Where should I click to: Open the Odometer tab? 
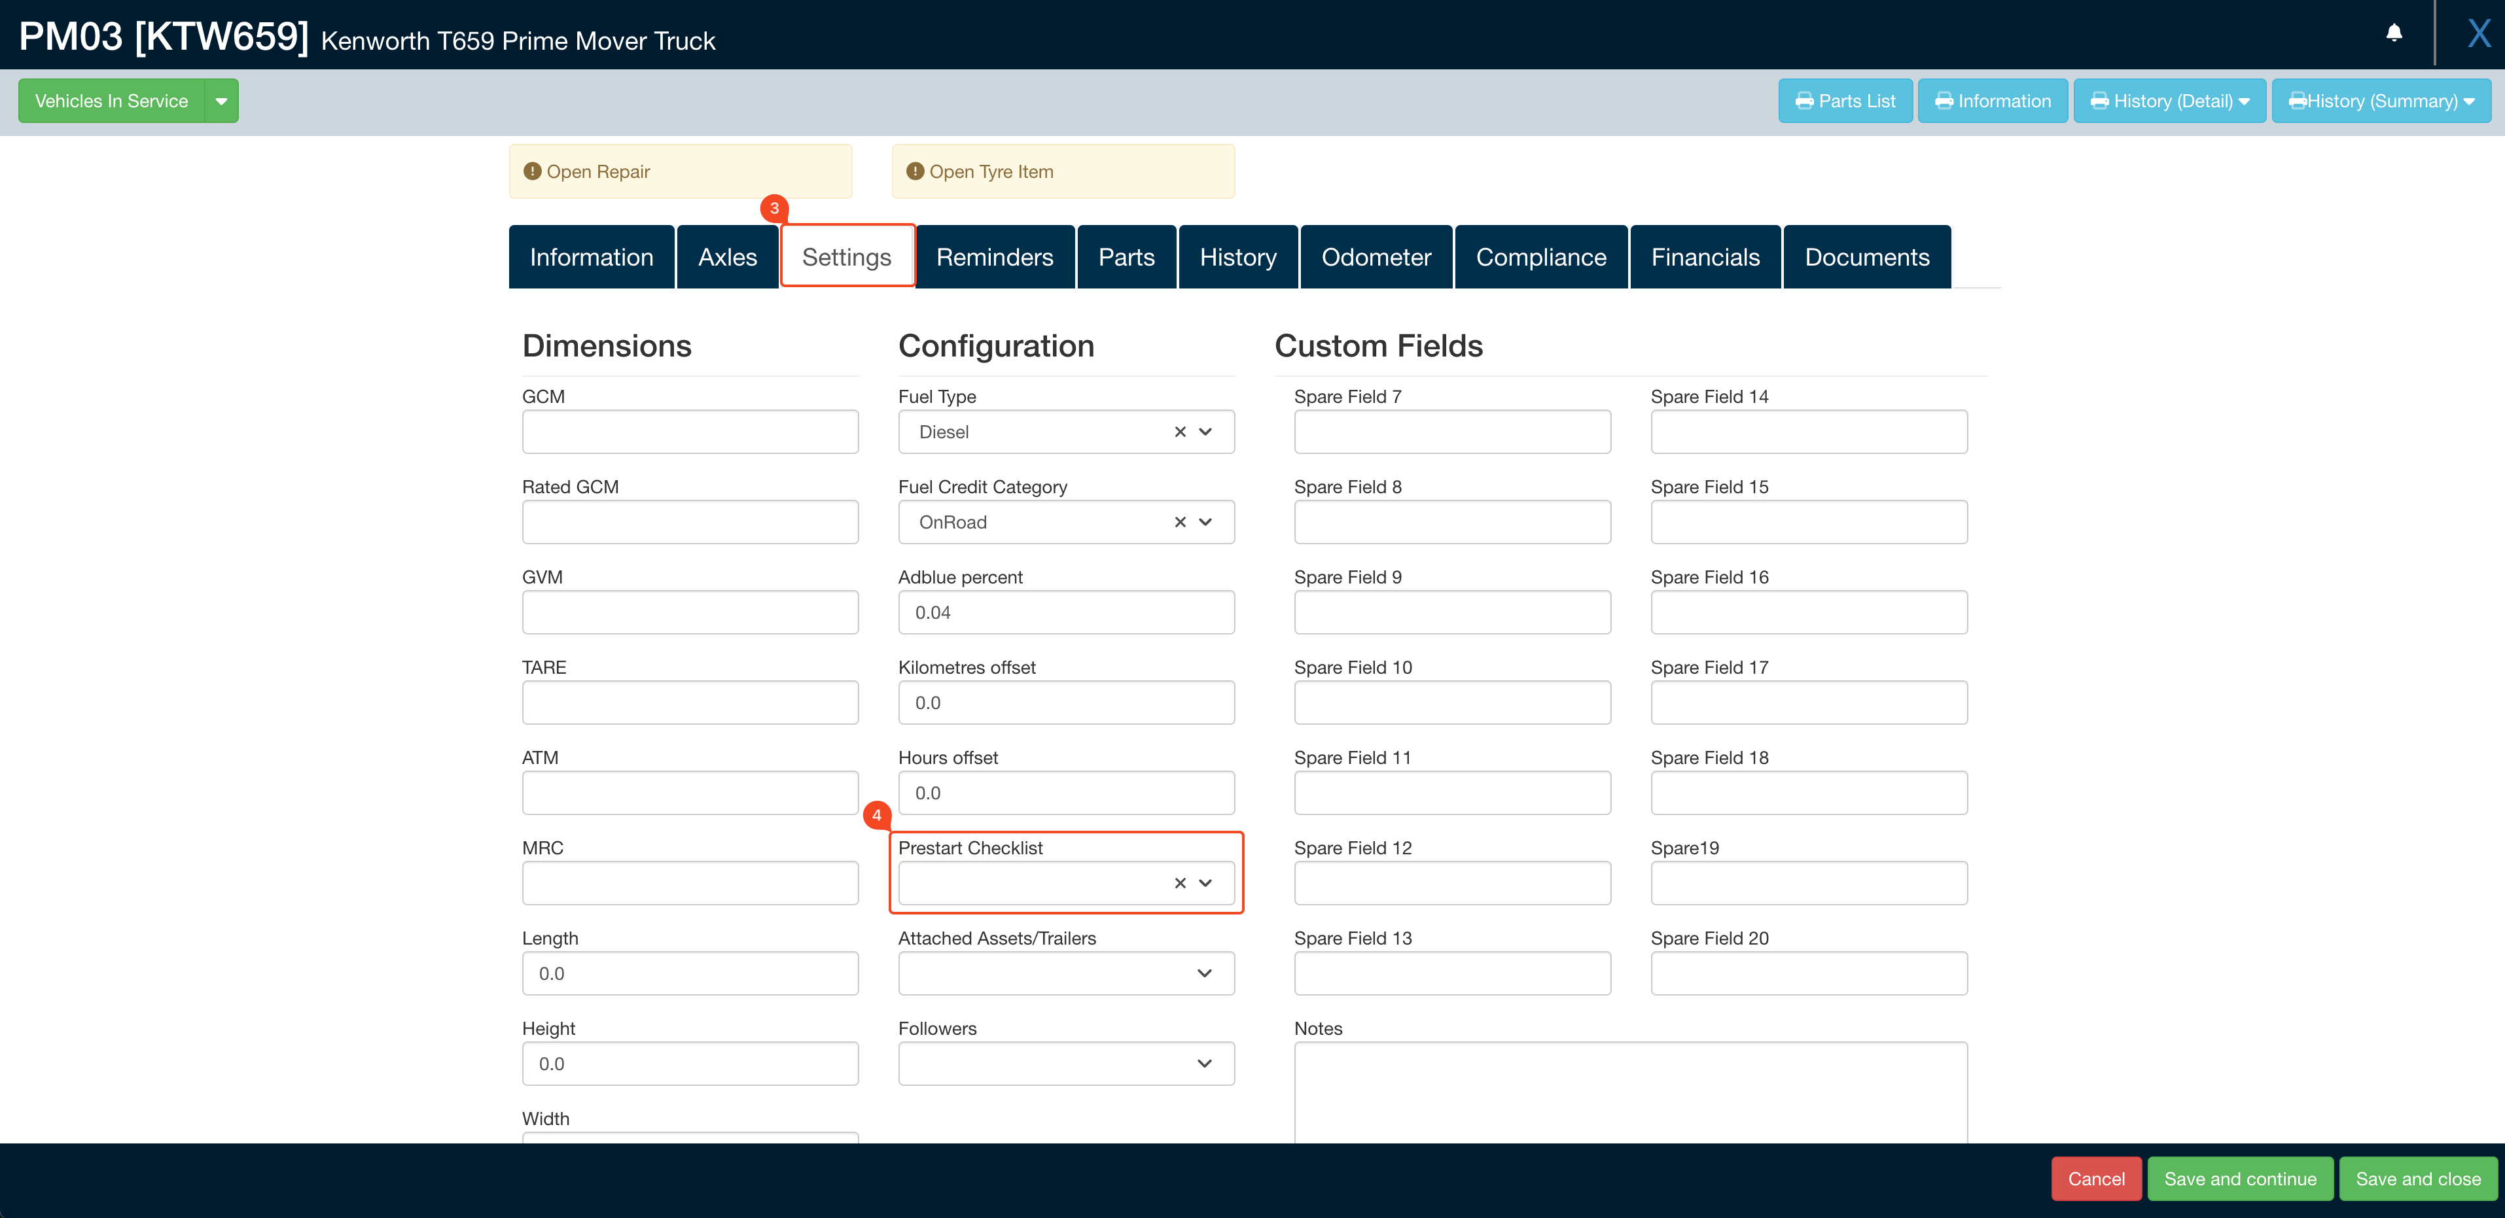1376,256
